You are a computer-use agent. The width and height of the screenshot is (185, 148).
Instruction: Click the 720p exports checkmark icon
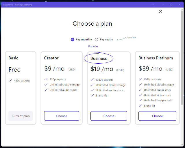46,79
